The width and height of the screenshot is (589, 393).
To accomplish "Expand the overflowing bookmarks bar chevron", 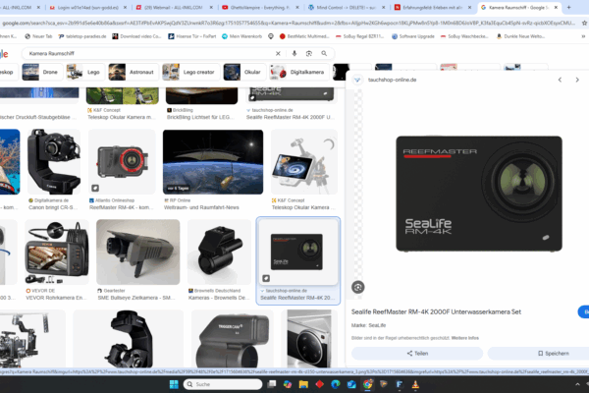I will click(583, 36).
